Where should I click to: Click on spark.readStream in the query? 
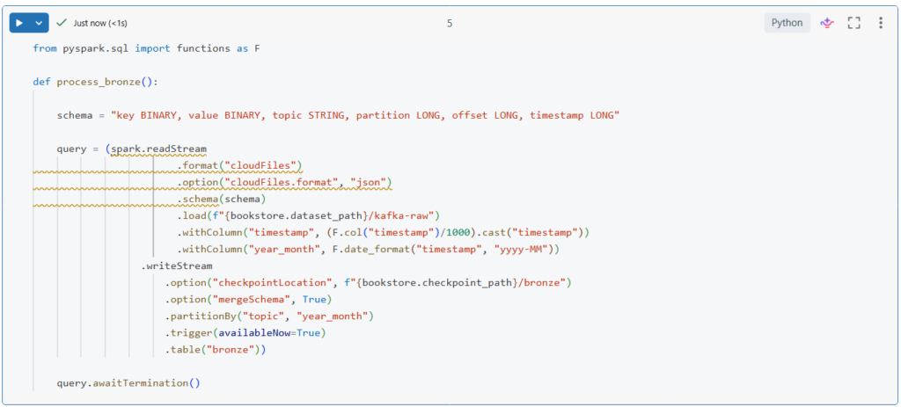[159, 149]
